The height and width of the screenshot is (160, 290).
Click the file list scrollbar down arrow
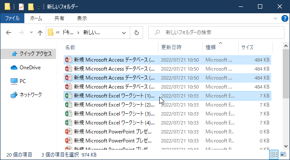click(286, 146)
